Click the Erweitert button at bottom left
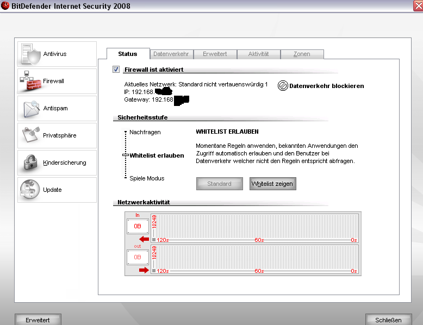Image resolution: width=423 pixels, height=325 pixels. pyautogui.click(x=38, y=320)
